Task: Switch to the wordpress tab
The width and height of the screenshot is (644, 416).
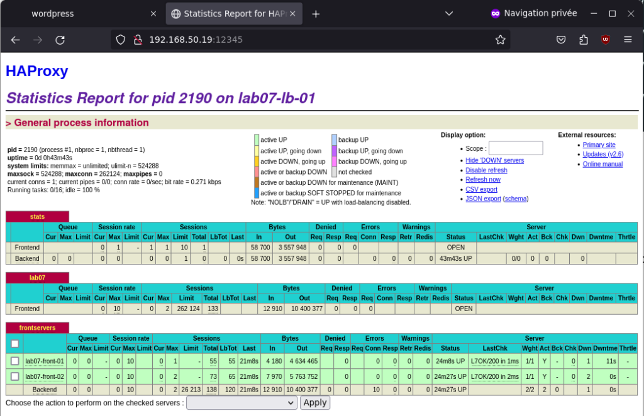Action: [x=53, y=13]
